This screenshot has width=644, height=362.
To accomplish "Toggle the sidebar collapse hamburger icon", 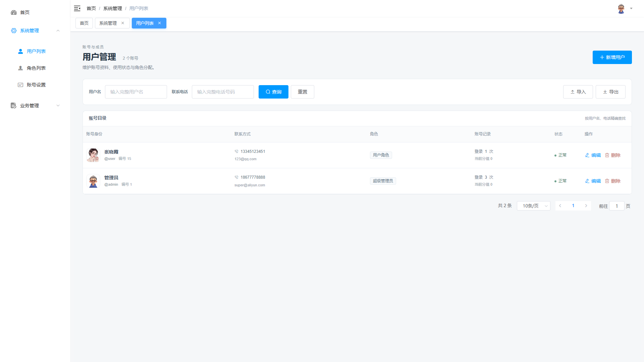I will (x=77, y=8).
